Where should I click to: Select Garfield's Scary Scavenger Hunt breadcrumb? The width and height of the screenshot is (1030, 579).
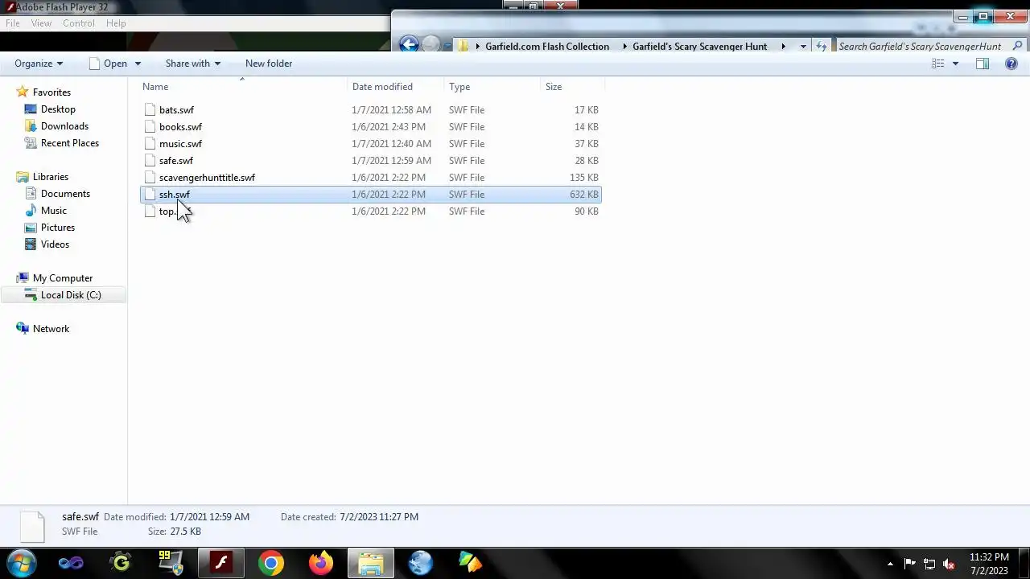[699, 47]
